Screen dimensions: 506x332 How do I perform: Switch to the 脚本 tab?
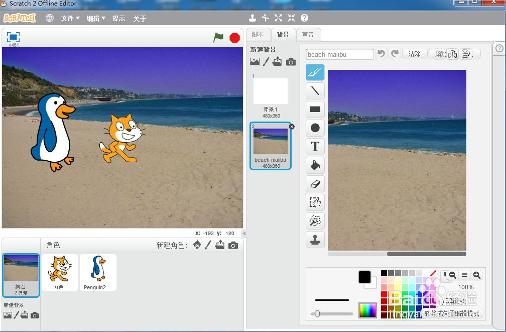coord(258,35)
